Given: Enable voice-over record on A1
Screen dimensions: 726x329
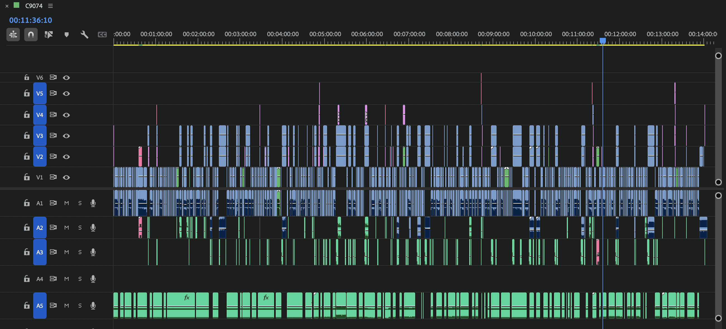Looking at the screenshot, I should pyautogui.click(x=93, y=203).
